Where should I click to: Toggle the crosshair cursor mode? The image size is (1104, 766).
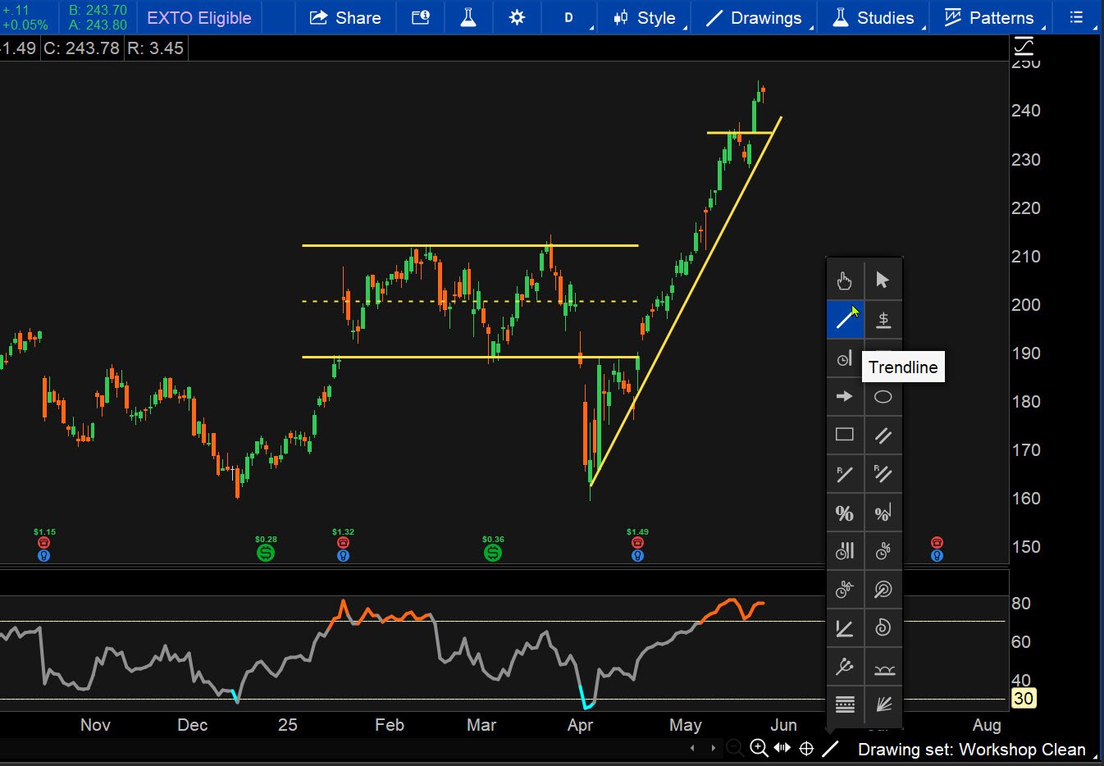coord(806,748)
